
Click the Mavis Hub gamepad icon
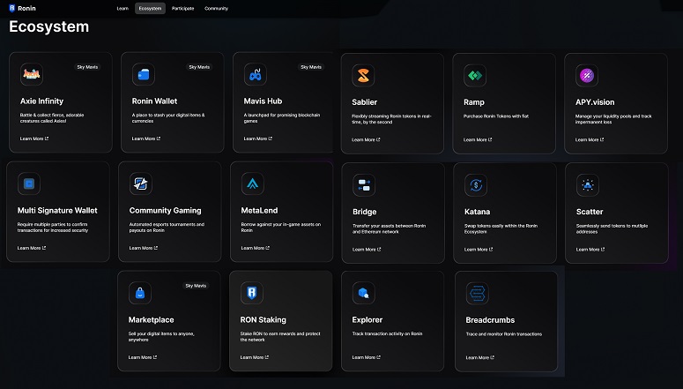(256, 74)
